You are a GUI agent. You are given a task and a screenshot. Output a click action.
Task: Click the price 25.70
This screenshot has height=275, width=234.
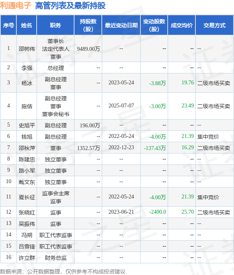[188, 212]
